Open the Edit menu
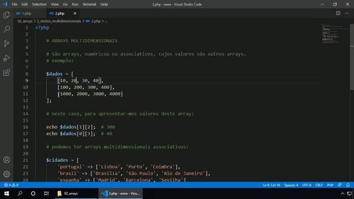The image size is (354, 199). 24,4
